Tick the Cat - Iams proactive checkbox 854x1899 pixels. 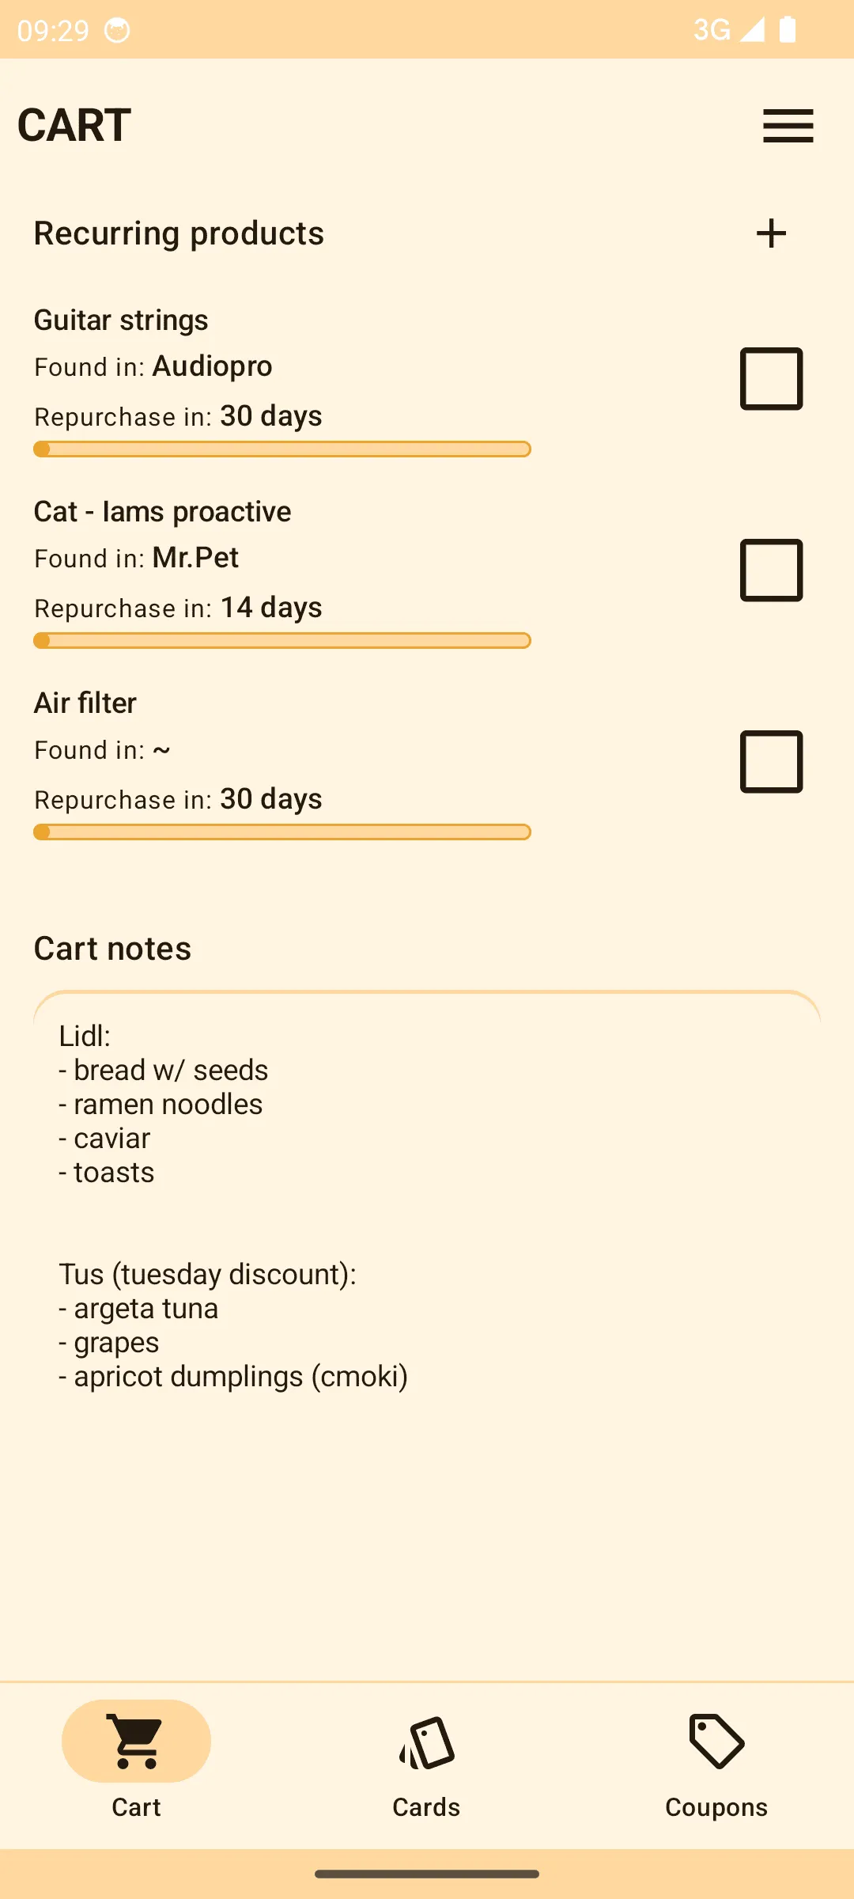771,570
